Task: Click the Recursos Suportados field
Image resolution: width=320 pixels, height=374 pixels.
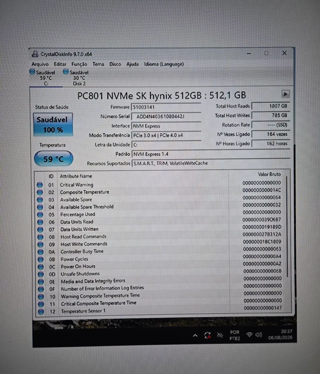Action: (210, 163)
